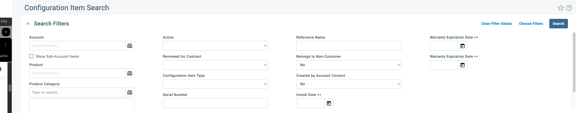Click the Warranty Expiration Date >= field
The height and width of the screenshot is (113, 576).
[x=444, y=46]
